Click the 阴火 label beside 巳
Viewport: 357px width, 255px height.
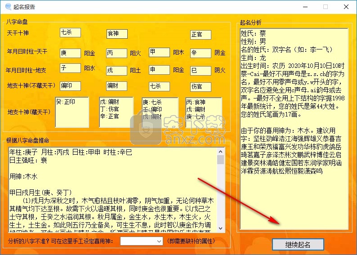[220, 70]
